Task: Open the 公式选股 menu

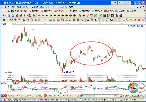Action: [x=34, y=7]
